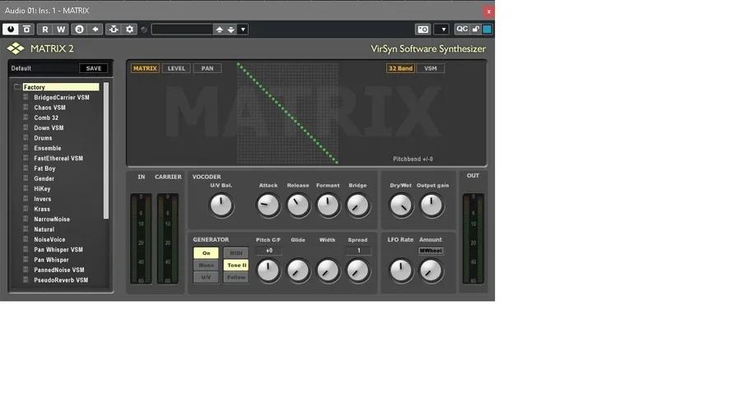
Task: Load previous preset with up arrow
Action: pos(219,30)
